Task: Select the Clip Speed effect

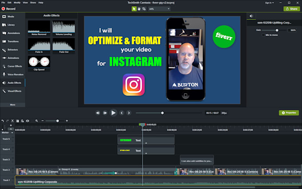Action: coord(39,63)
